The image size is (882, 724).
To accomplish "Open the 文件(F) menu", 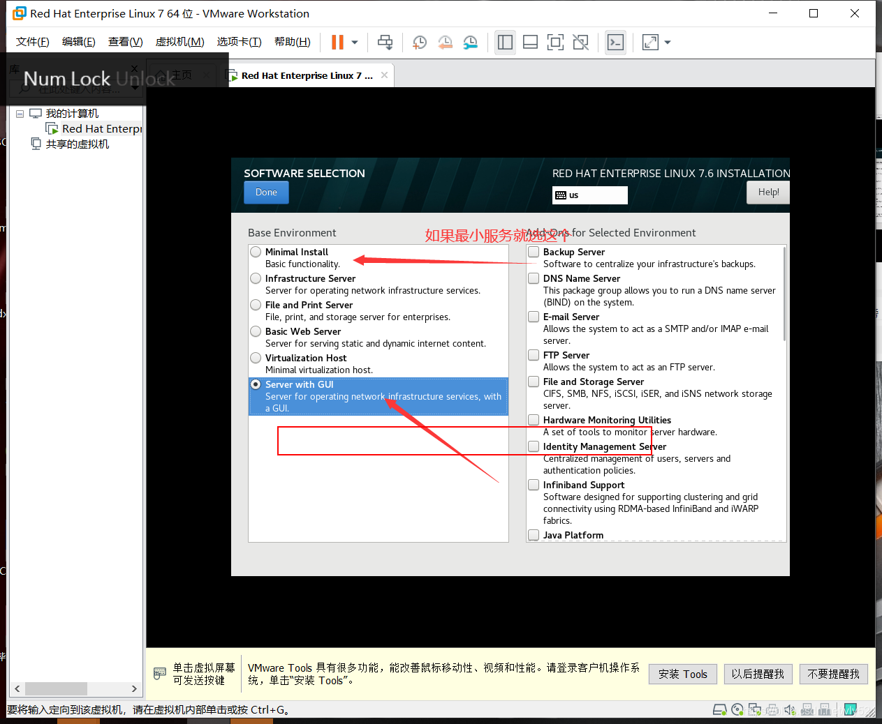I will point(32,42).
